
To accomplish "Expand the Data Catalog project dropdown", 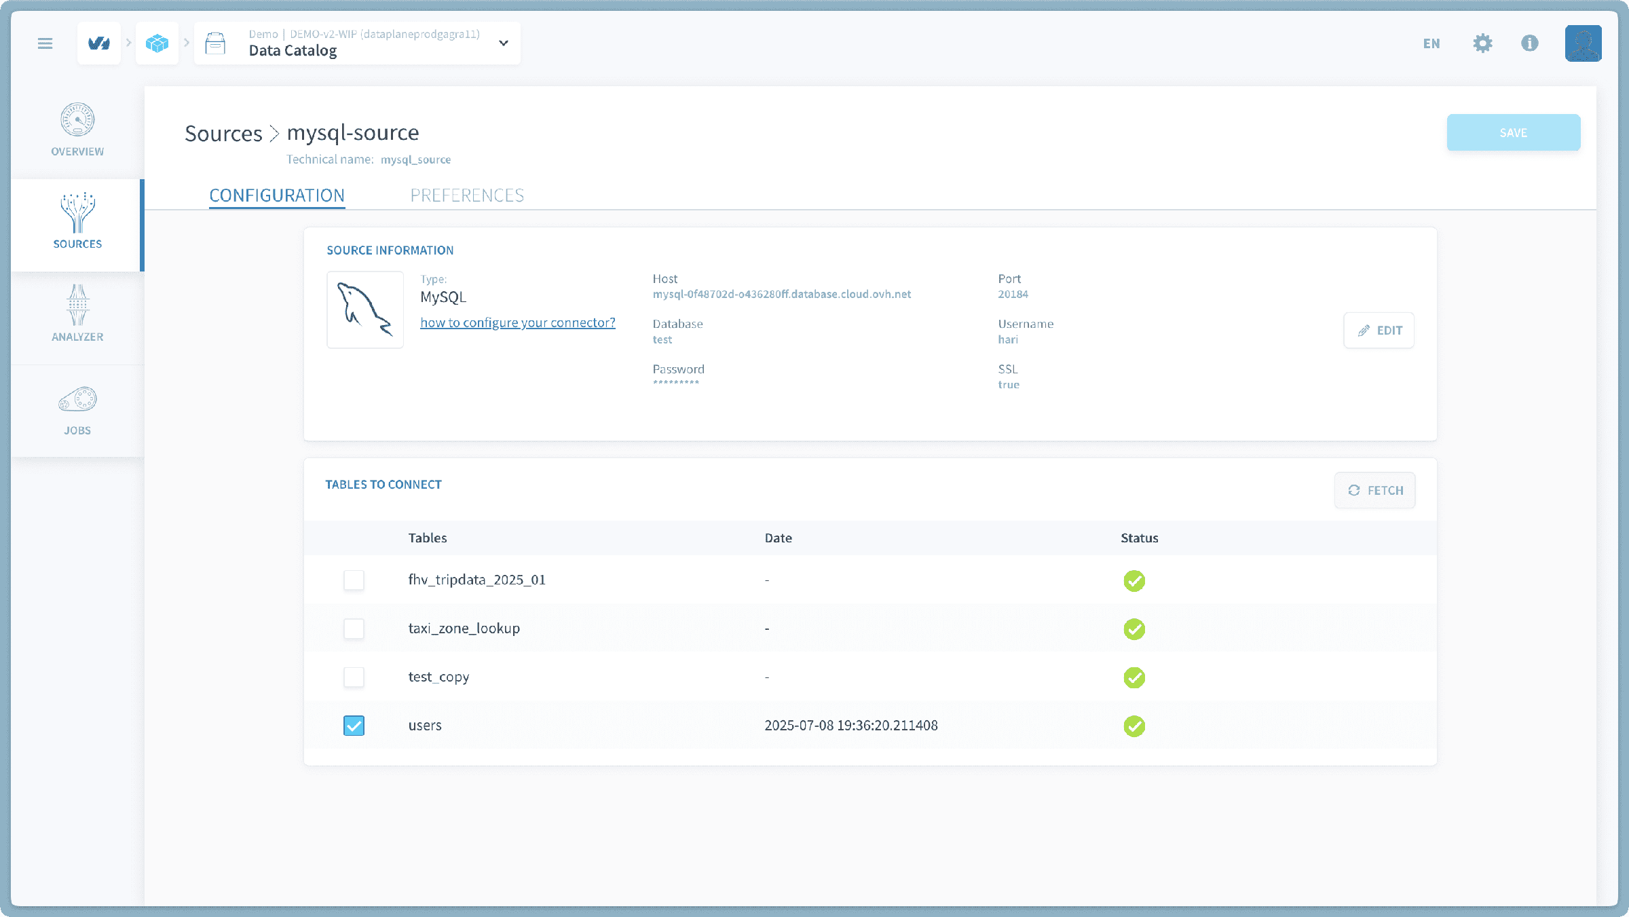I will (504, 43).
